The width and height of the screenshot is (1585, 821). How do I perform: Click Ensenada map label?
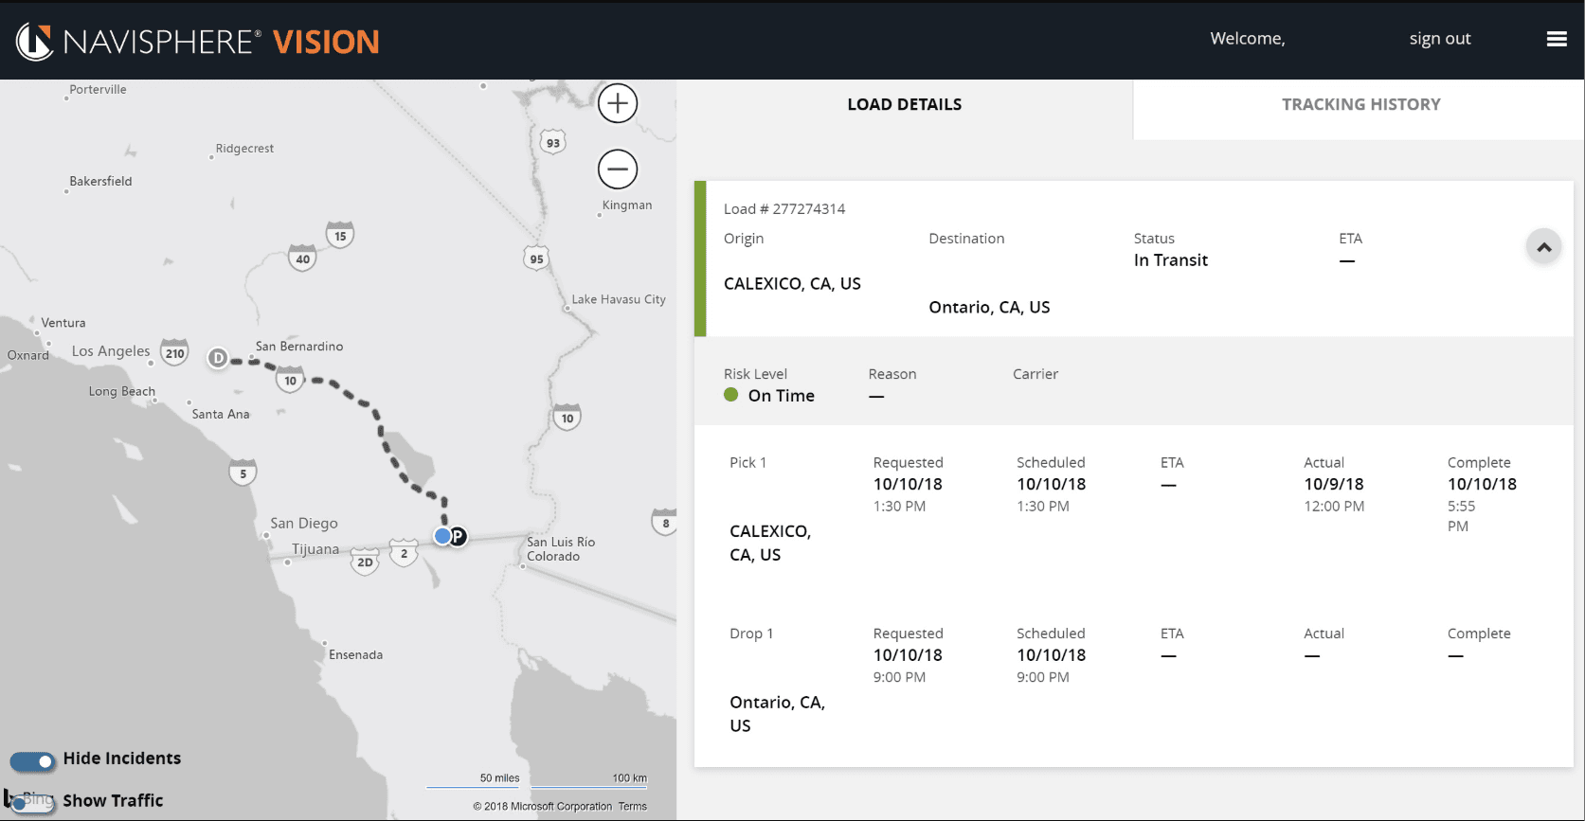pyautogui.click(x=356, y=654)
